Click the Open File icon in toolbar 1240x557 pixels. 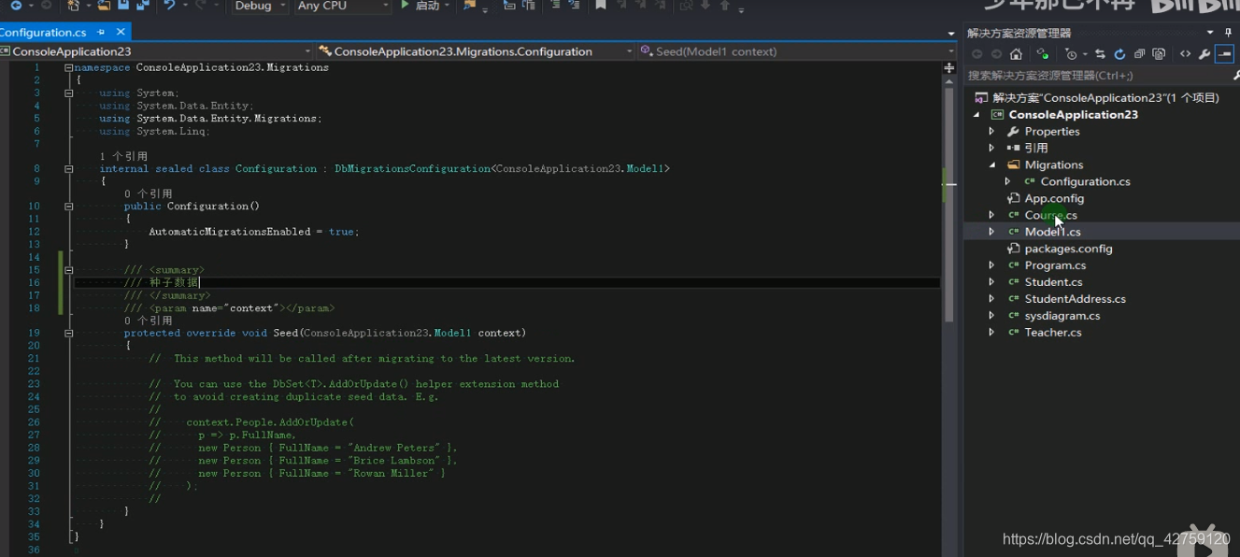pos(104,6)
